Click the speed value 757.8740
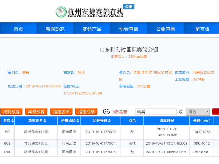The height and width of the screenshot is (164, 219). click(x=202, y=152)
